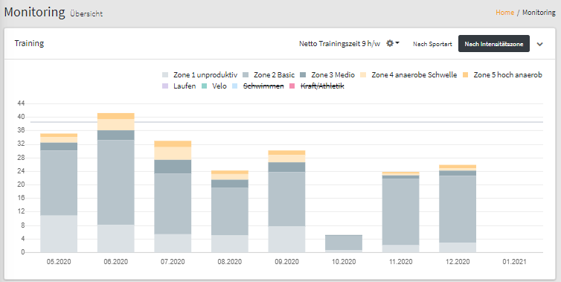Toggle Zone 4 anaerobe Schwelle legend
The width and height of the screenshot is (561, 282).
(408, 75)
